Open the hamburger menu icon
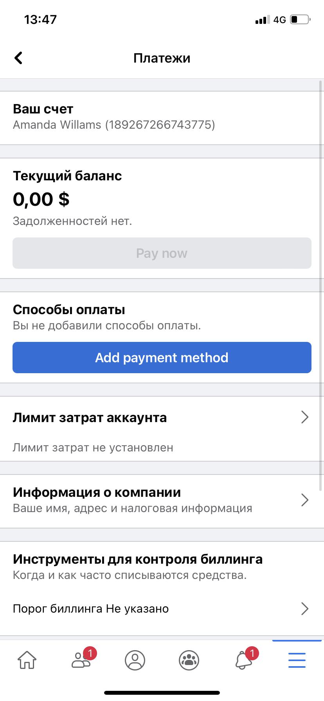The width and height of the screenshot is (324, 701). pyautogui.click(x=297, y=660)
